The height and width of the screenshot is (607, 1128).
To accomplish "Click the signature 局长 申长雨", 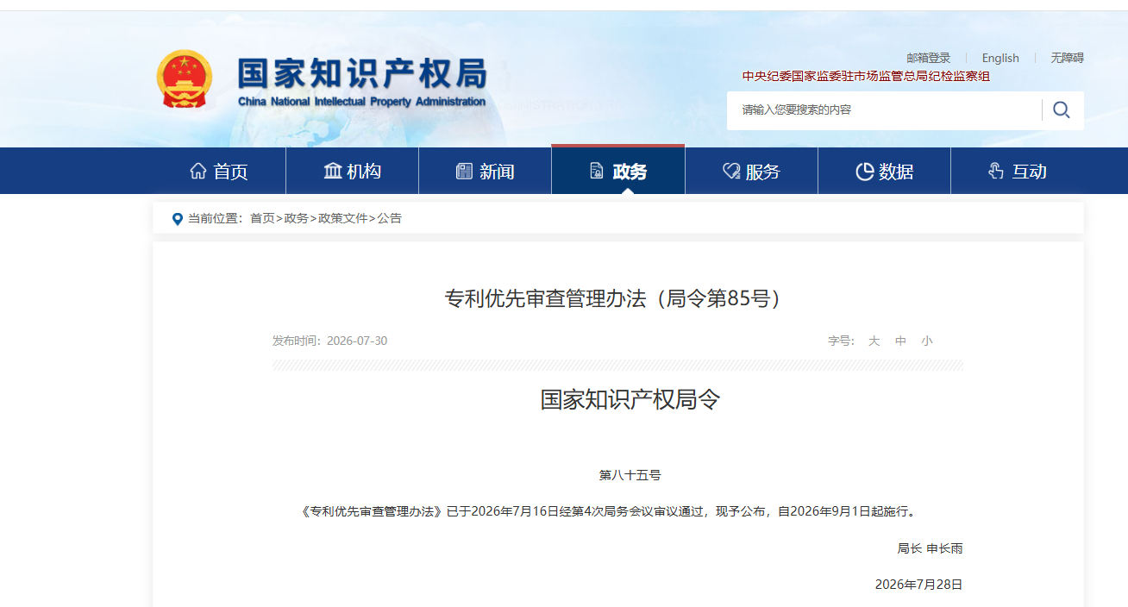I will tap(930, 548).
